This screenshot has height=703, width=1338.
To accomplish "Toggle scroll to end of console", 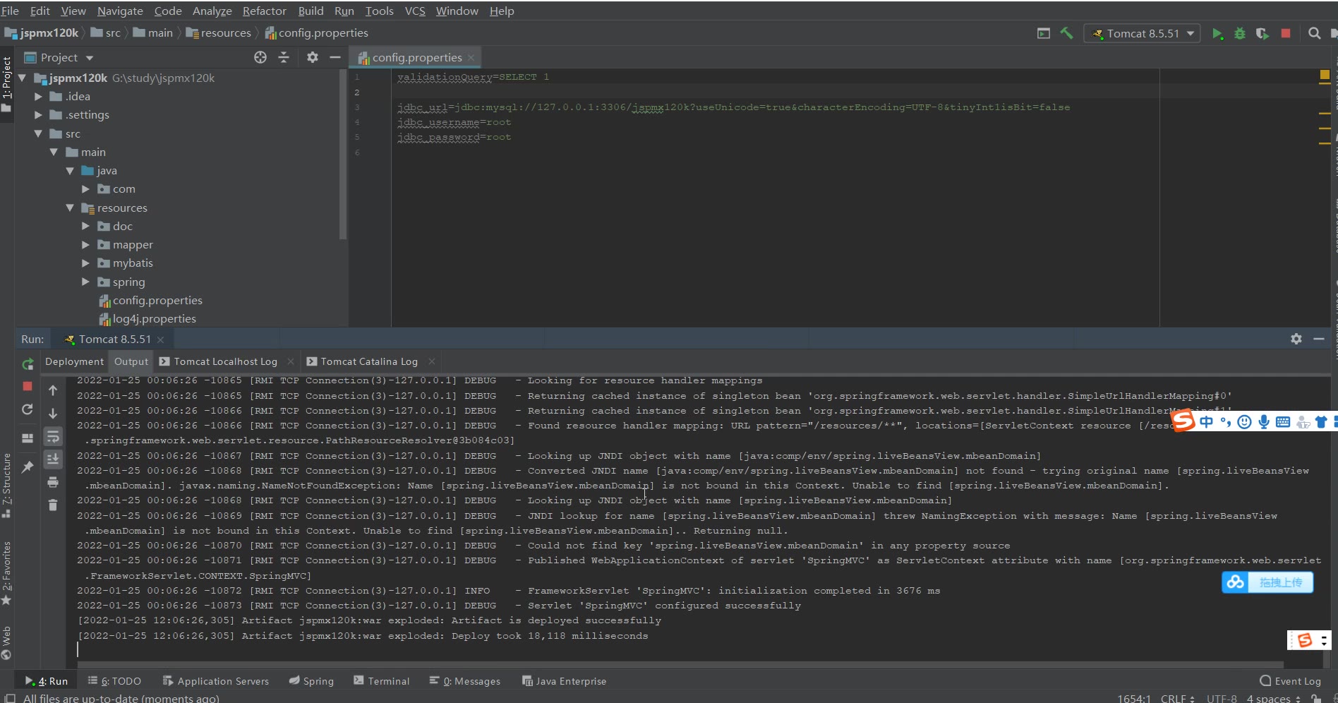I will 53,459.
